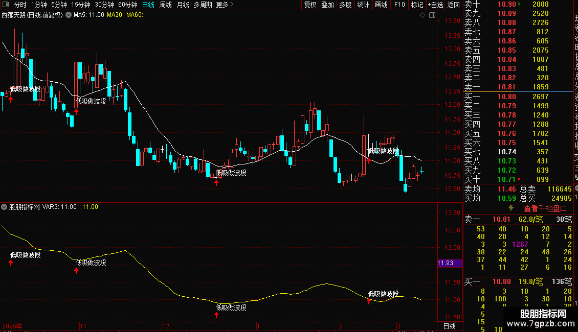Click 总买 value 24985
The width and height of the screenshot is (578, 332).
pyautogui.click(x=562, y=198)
